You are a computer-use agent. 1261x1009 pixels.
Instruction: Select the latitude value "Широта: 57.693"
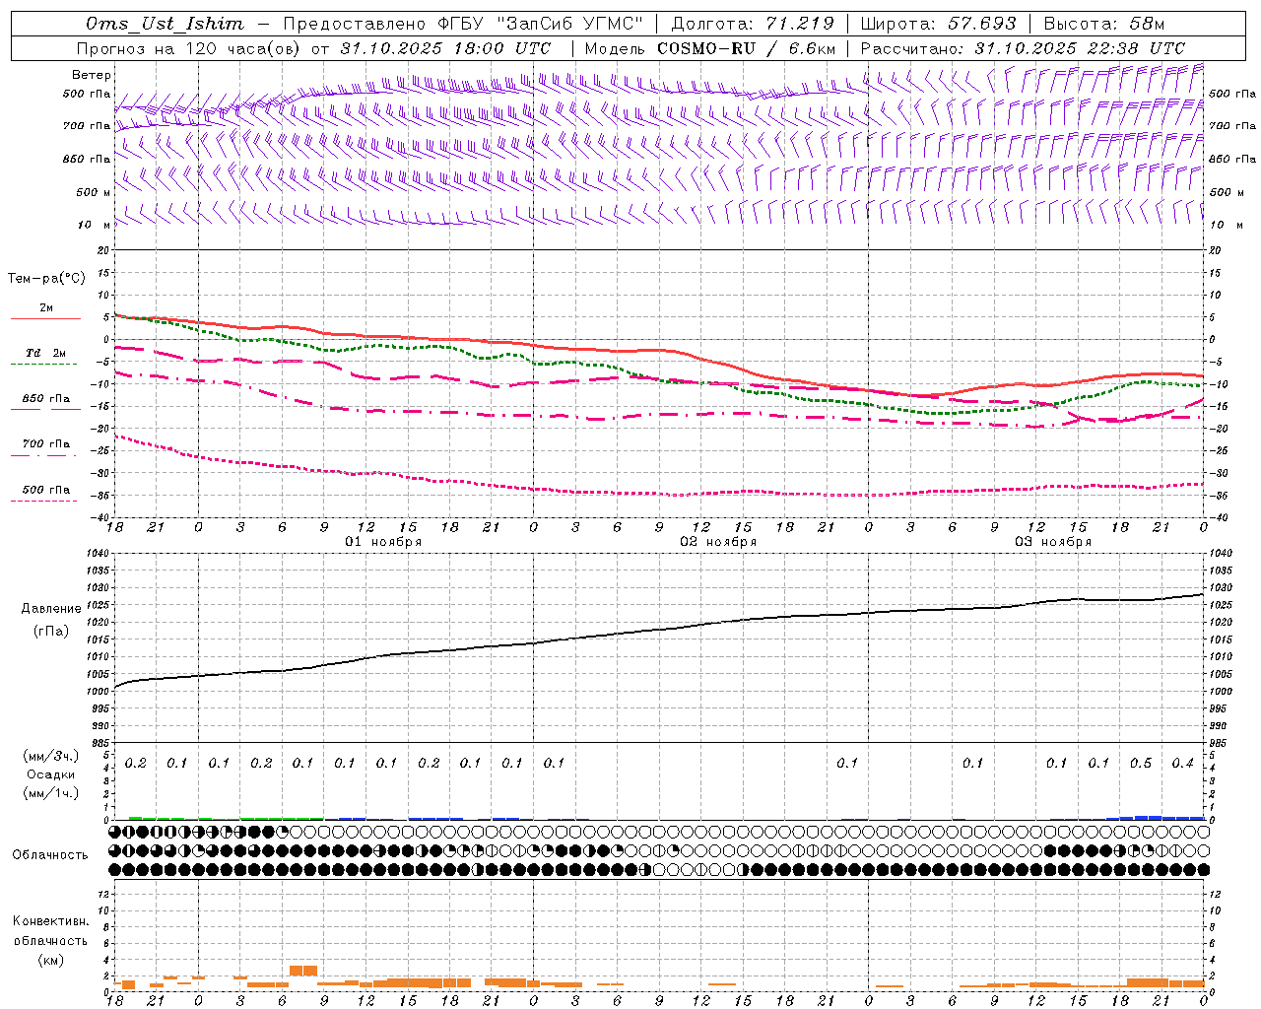tap(938, 24)
